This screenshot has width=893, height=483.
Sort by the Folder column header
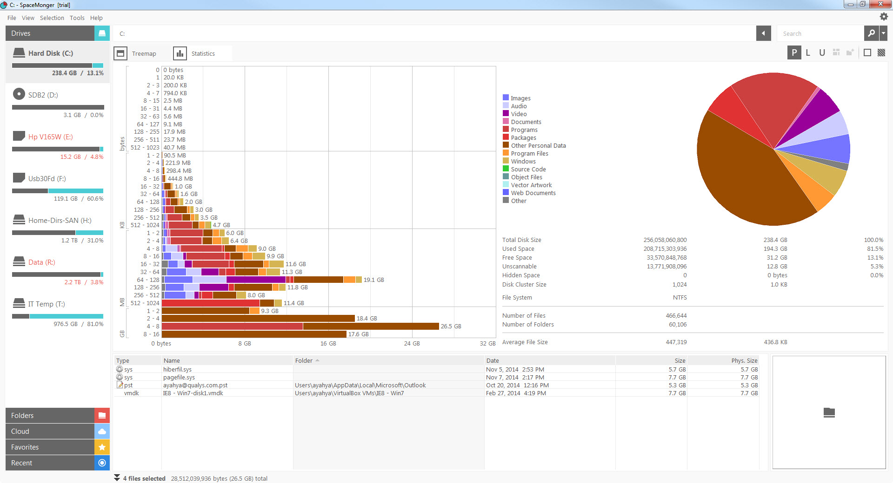304,360
